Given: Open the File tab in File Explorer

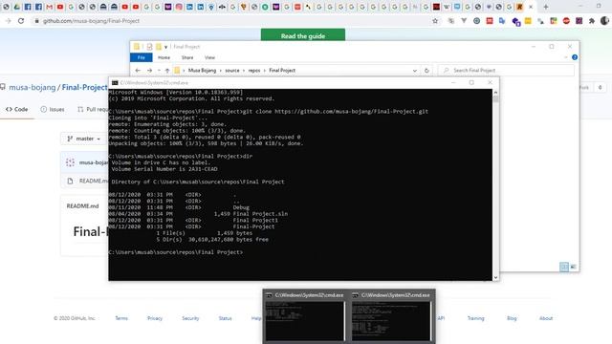Looking at the screenshot, I should 142,57.
